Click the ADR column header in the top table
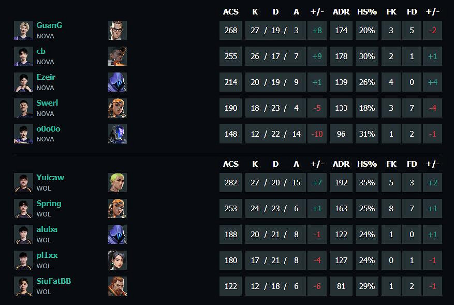 341,11
